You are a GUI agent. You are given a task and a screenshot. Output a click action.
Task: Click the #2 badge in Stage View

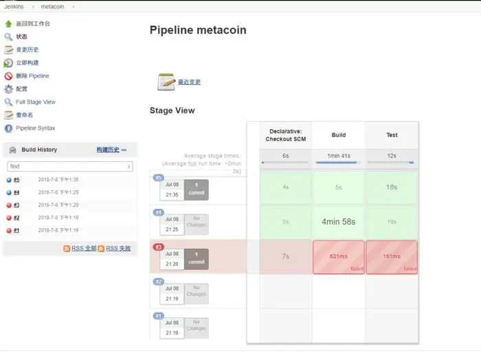click(x=158, y=282)
